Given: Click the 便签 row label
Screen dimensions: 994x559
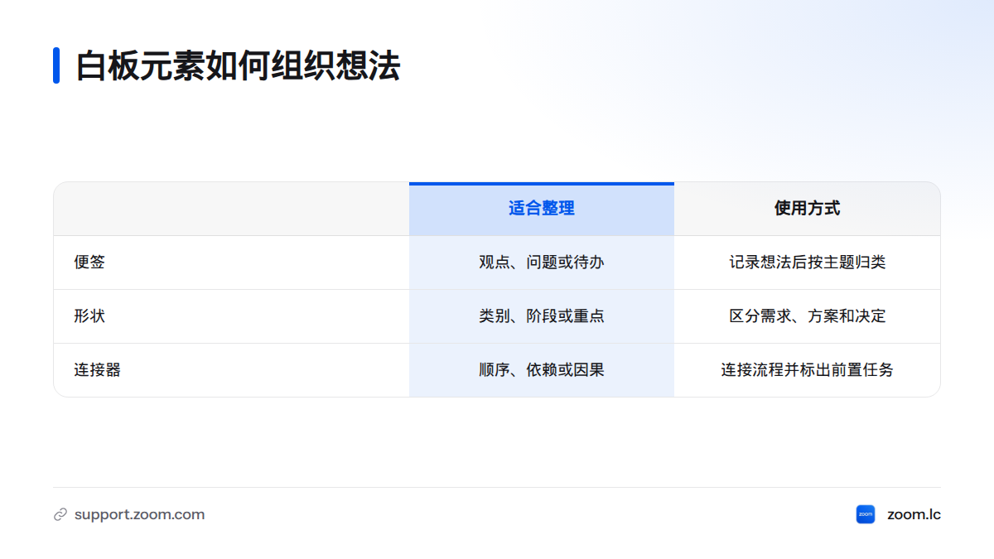Looking at the screenshot, I should pyautogui.click(x=89, y=263).
